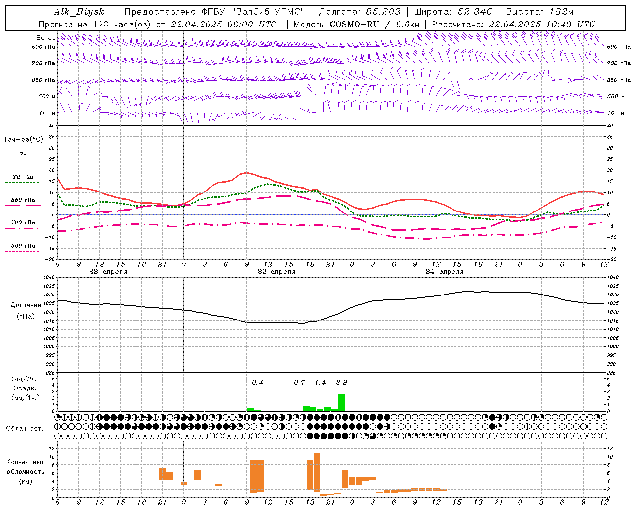The image size is (633, 506).
Task: Click the Облачность row label
Action: coord(25,429)
